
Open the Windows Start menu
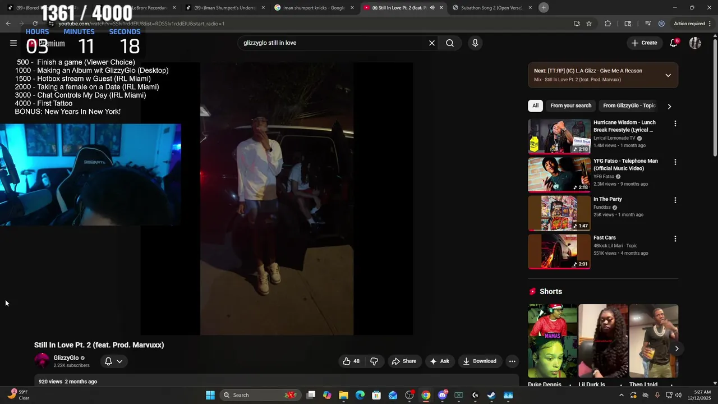tap(210, 395)
